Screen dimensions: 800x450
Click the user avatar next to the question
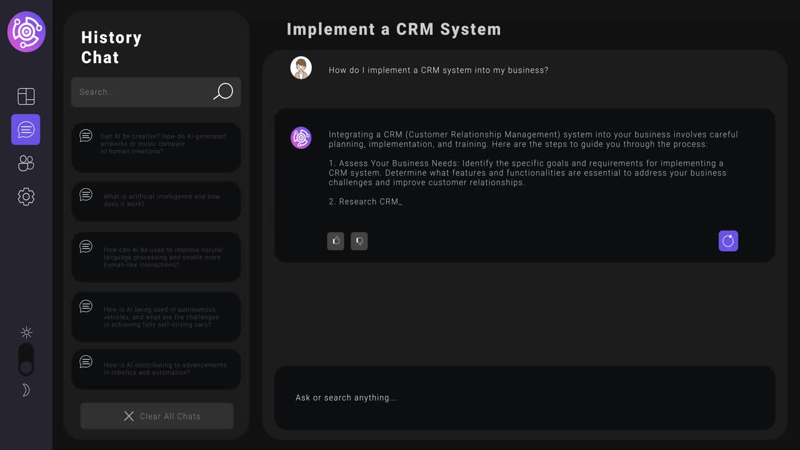tap(301, 67)
